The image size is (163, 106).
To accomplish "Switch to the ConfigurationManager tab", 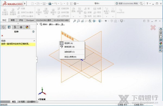I will click(15, 27).
